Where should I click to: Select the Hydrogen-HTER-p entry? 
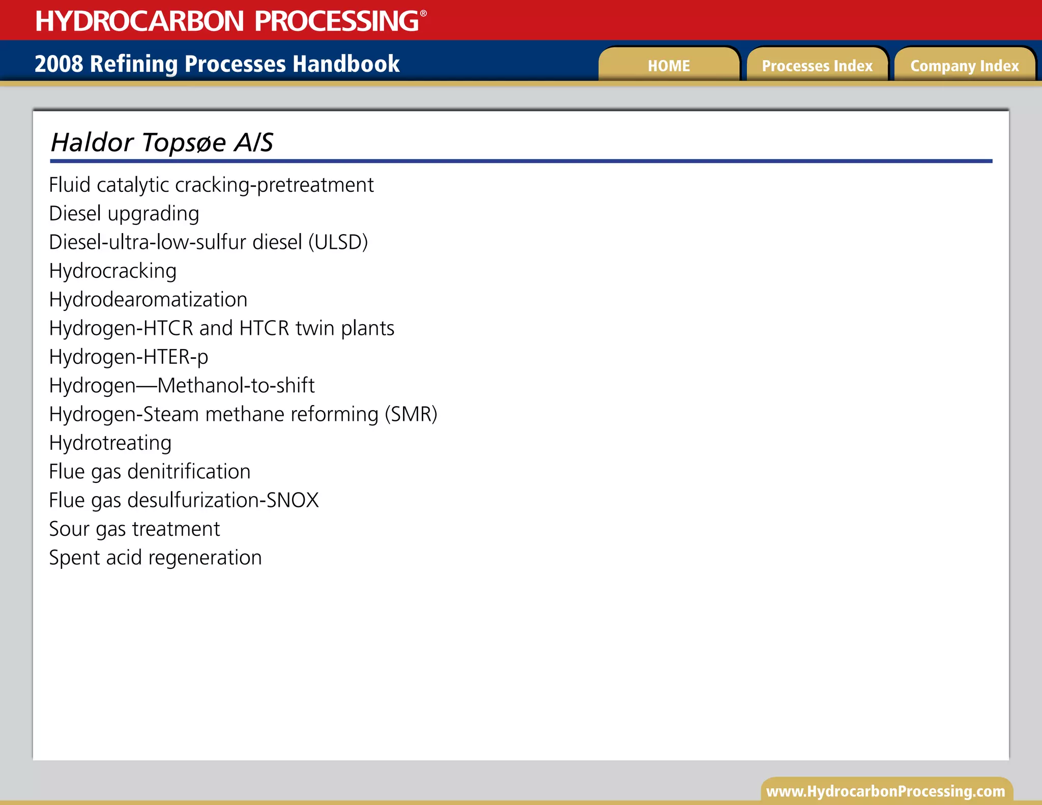[x=129, y=357]
